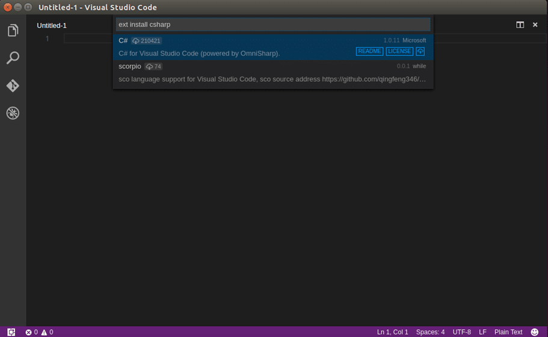548x337 pixels.
Task: Click the feedback smiley icon
Action: (x=534, y=332)
